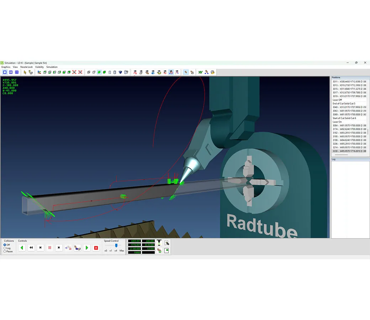Click the nozzle icon beside coordinate readouts

click(159, 243)
